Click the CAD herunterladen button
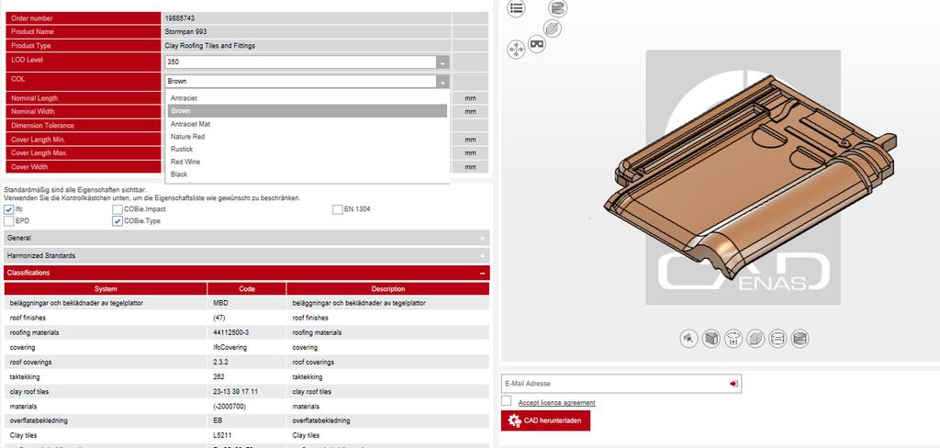The height and width of the screenshot is (448, 940). 545,421
